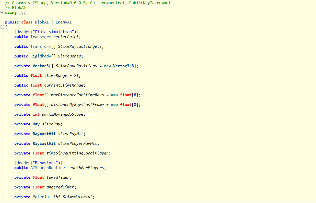Select the SlimeBonePositions field name
This screenshot has height=203, width=316.
(x=76, y=66)
